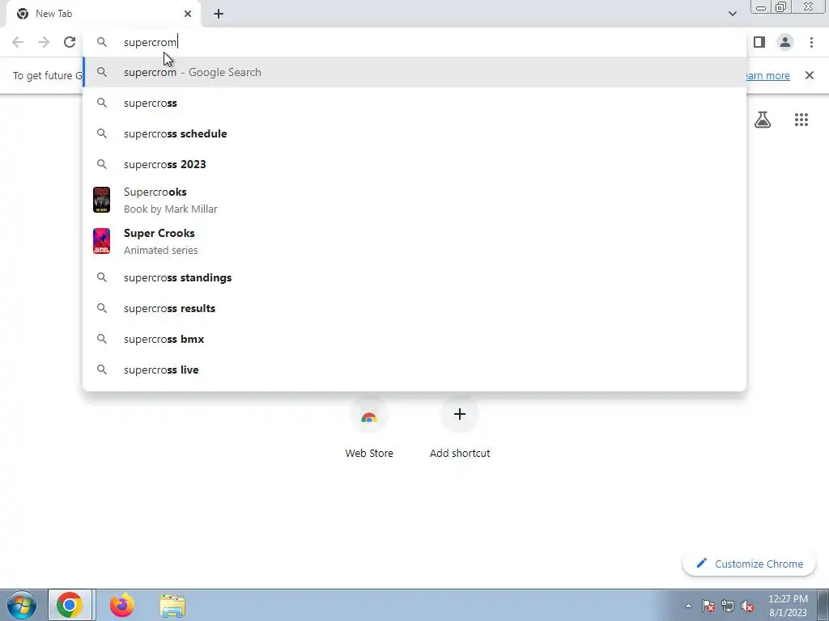Click the Chrome taskbar icon
The width and height of the screenshot is (829, 621).
coord(70,605)
